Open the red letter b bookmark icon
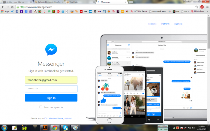The image size is (210, 131). point(44,11)
